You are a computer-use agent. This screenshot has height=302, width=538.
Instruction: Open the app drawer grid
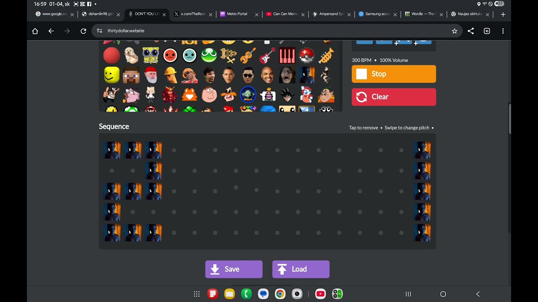tap(197, 294)
